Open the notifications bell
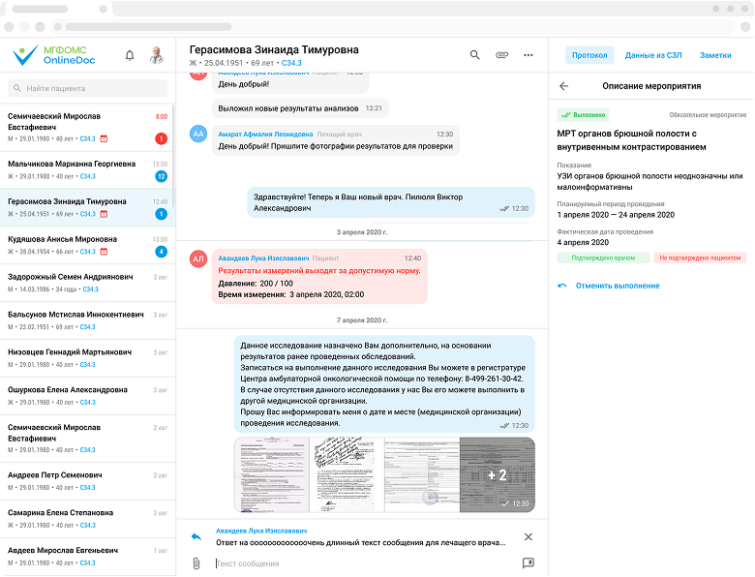 point(130,55)
